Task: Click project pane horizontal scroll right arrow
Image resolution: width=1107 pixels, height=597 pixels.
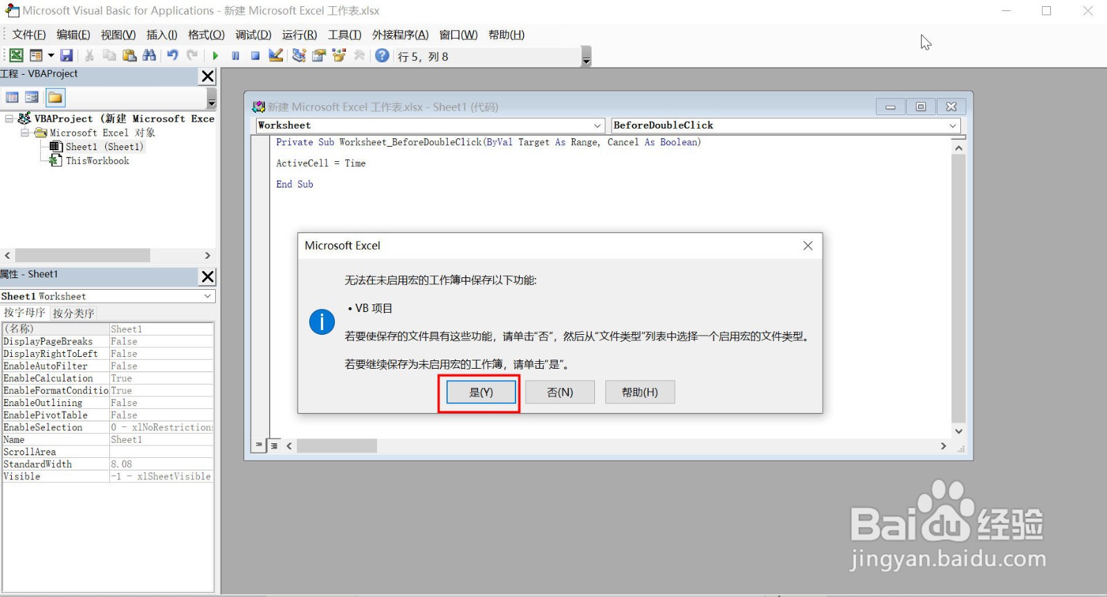Action: [x=208, y=255]
